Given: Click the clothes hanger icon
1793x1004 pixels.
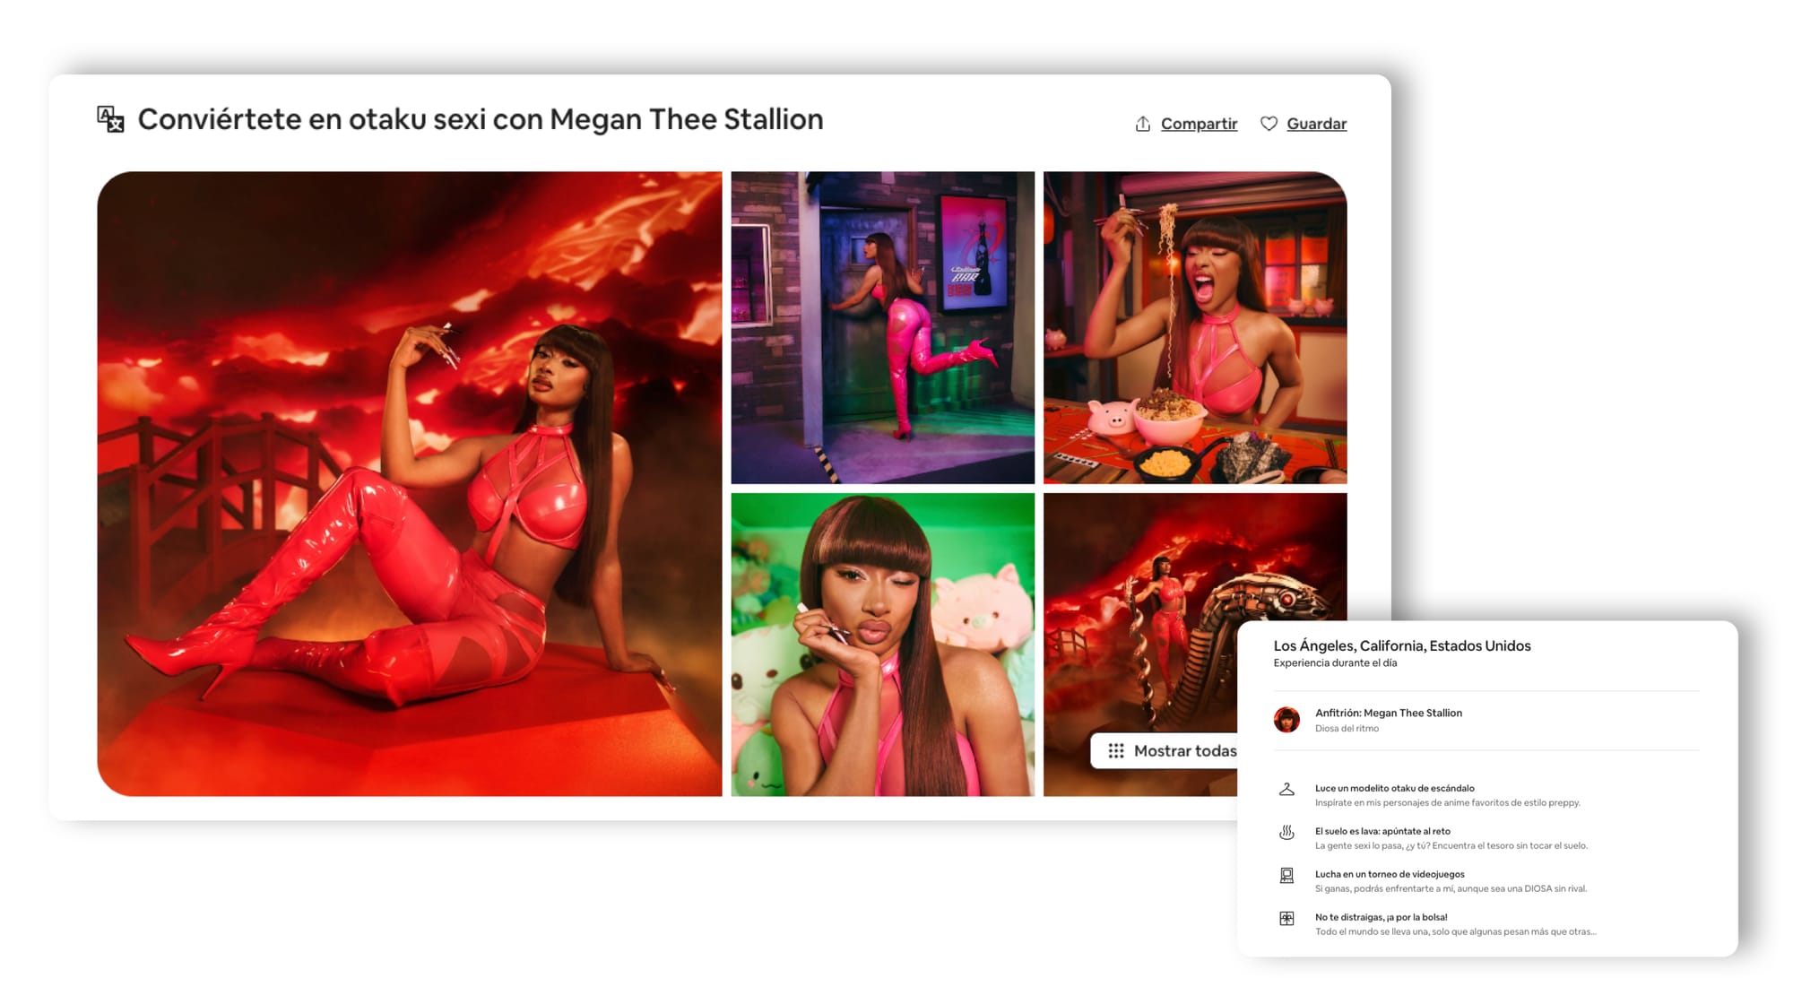Looking at the screenshot, I should 1286,790.
